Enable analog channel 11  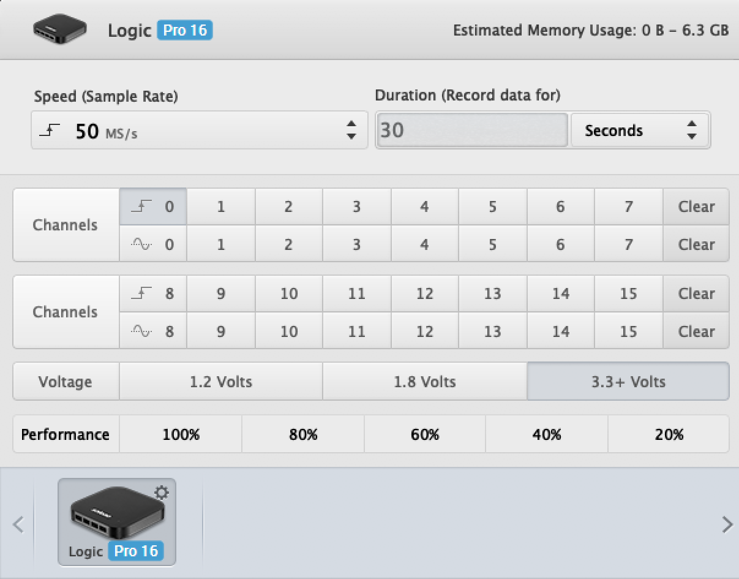pyautogui.click(x=356, y=331)
